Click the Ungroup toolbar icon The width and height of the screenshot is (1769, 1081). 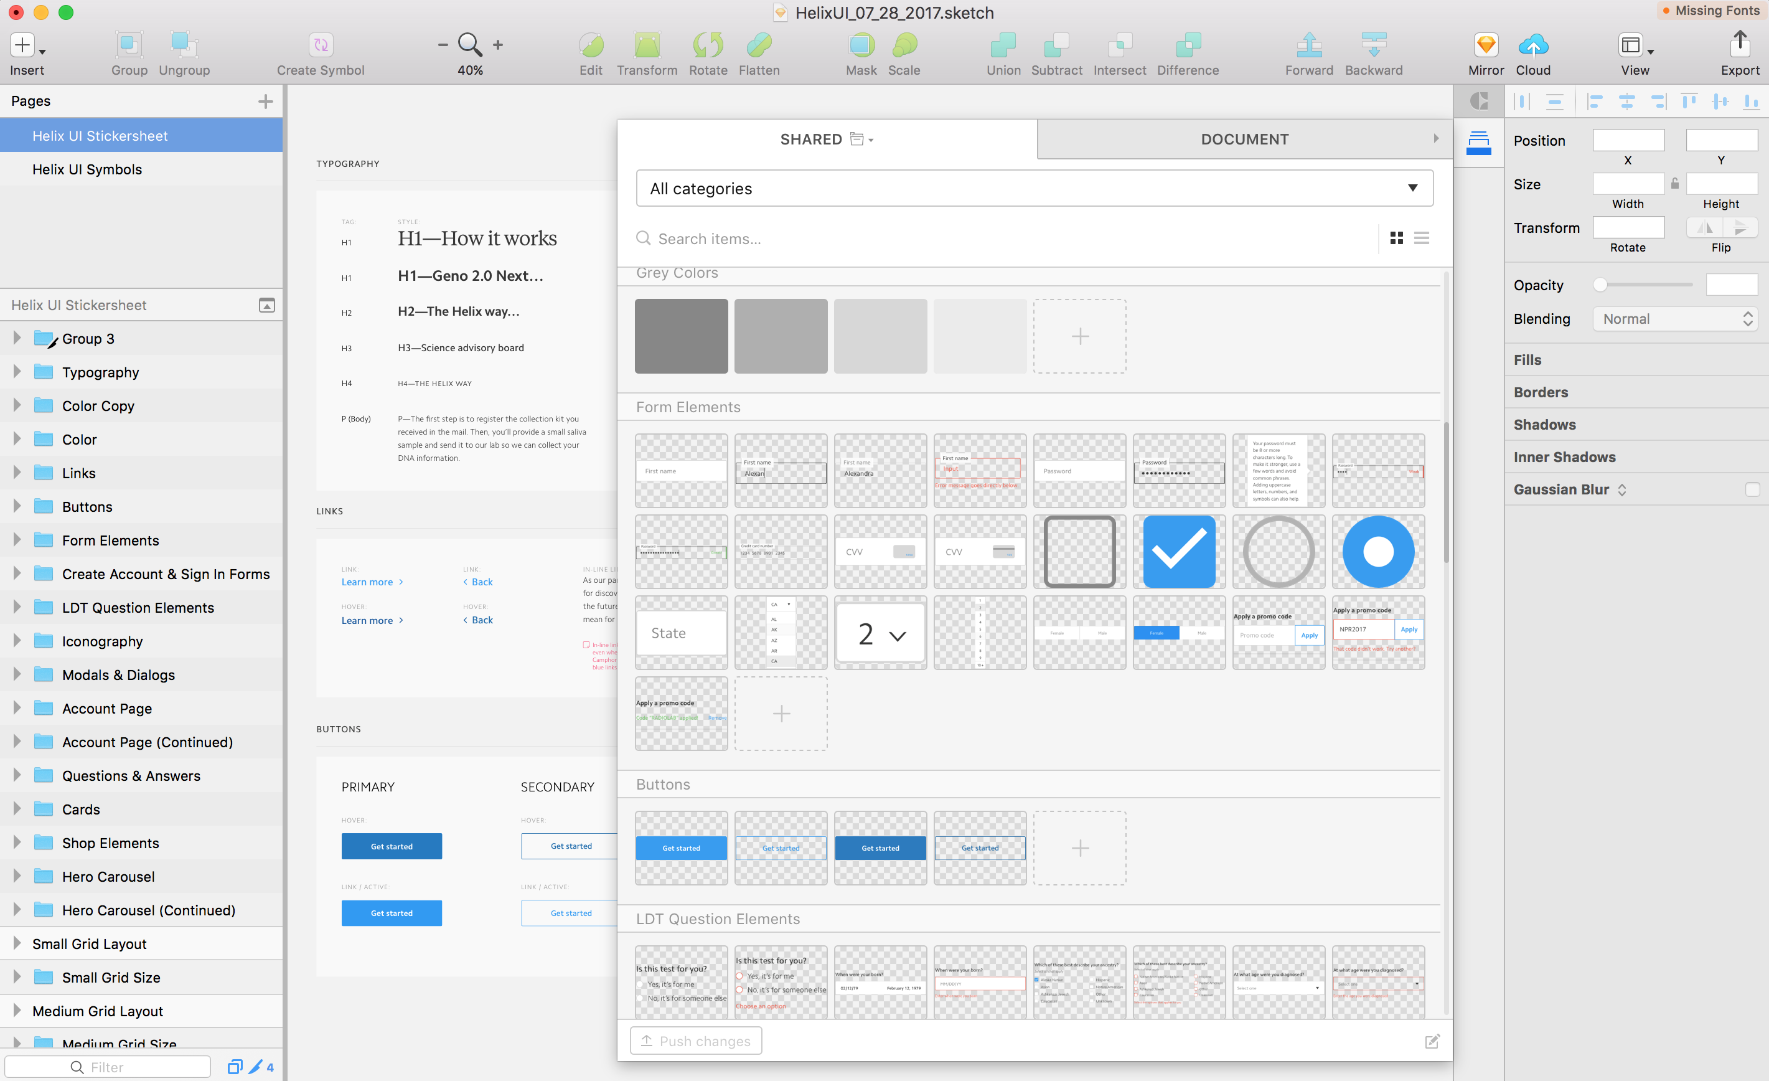point(184,45)
